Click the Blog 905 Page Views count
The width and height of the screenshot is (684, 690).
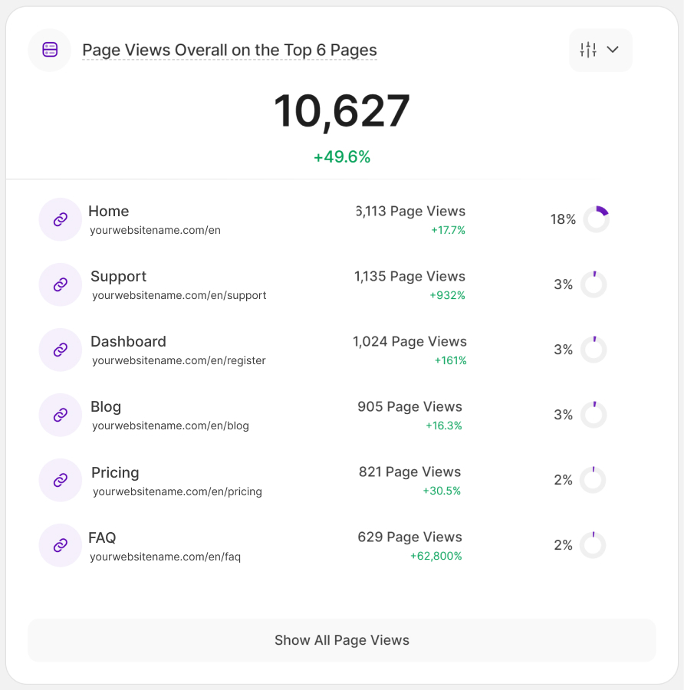[x=409, y=407]
